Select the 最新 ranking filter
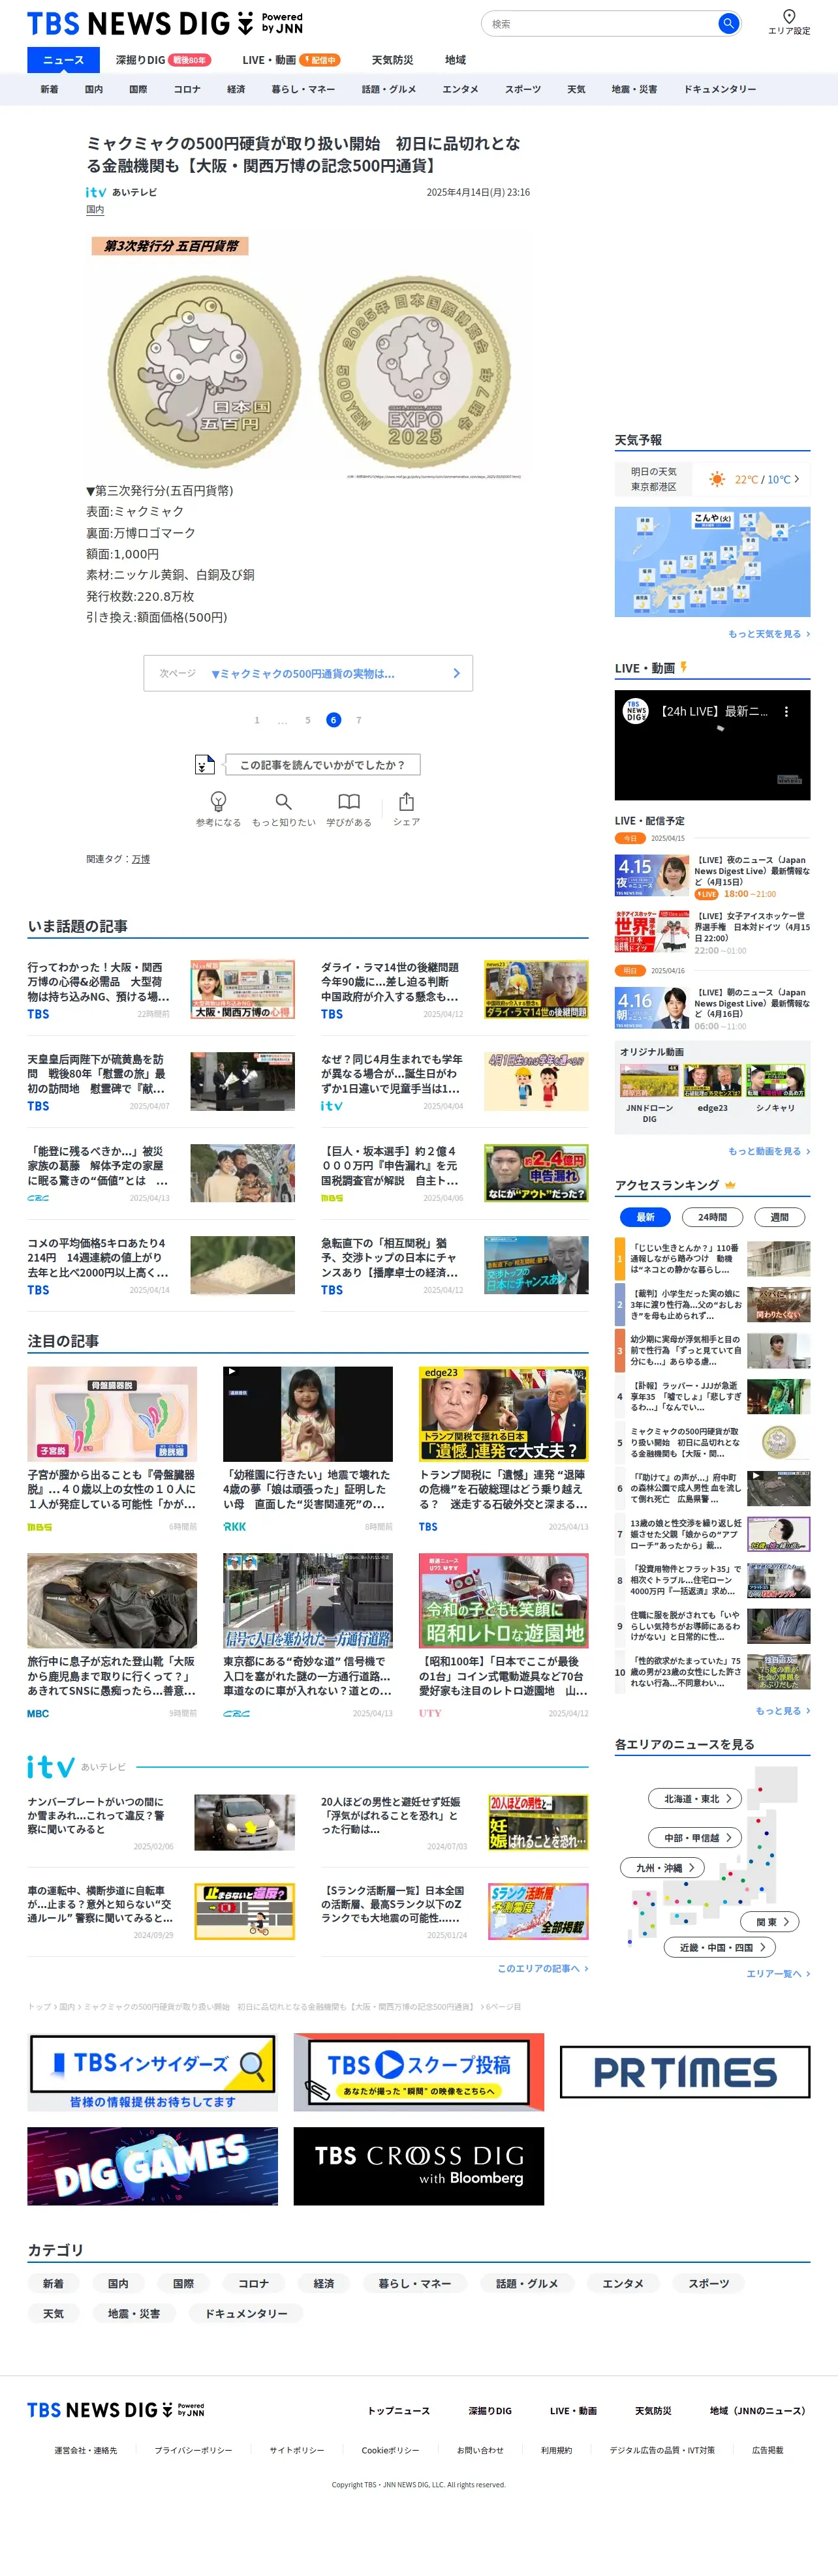The width and height of the screenshot is (838, 2576). click(646, 1217)
